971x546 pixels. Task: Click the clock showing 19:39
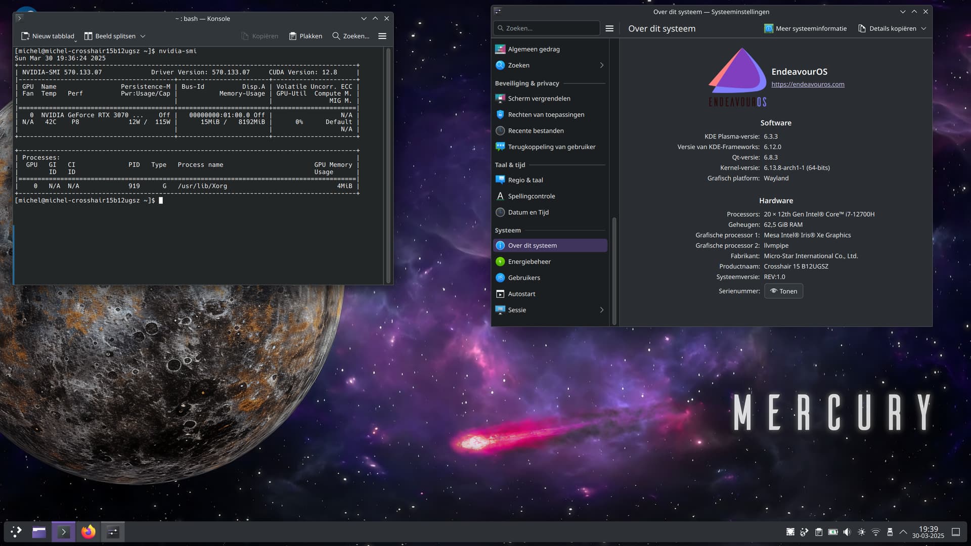(x=928, y=532)
